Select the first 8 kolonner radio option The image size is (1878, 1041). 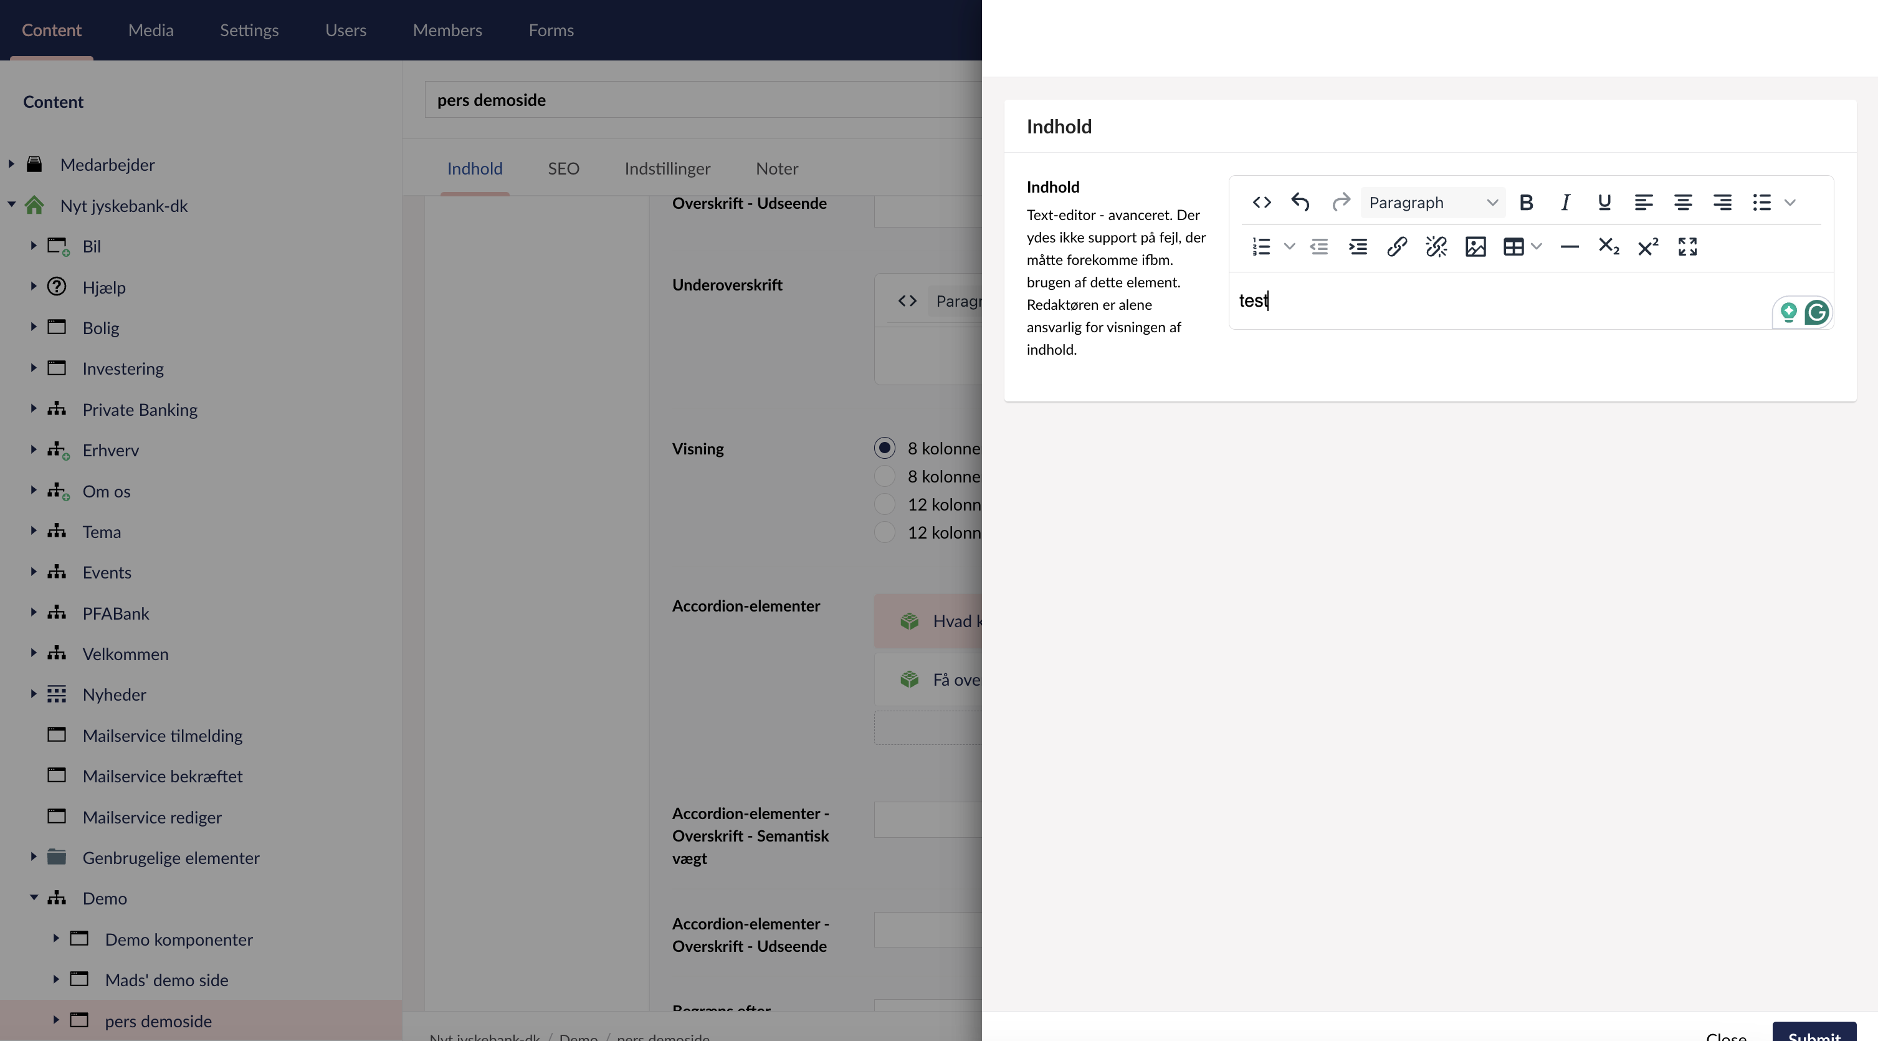(x=884, y=448)
